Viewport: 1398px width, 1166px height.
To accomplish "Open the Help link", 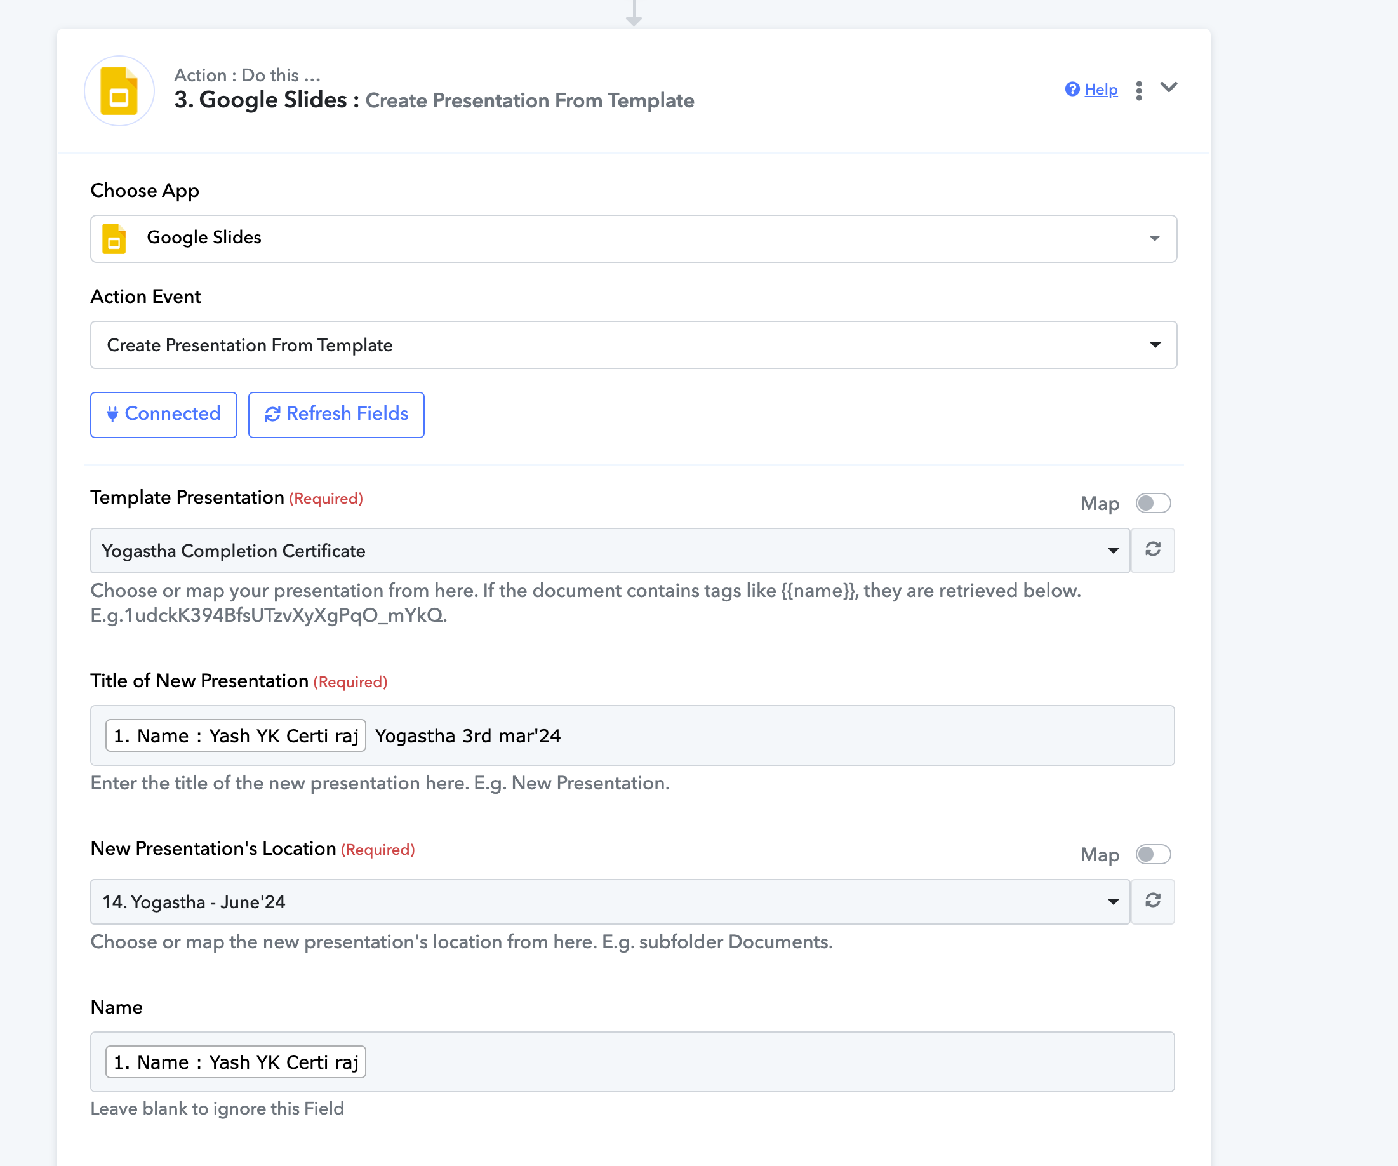I will [1100, 90].
